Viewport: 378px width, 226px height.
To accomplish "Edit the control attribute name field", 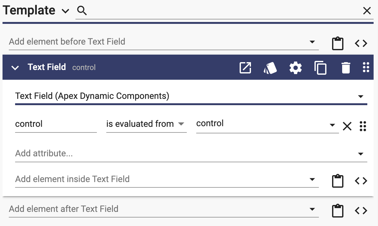I will [56, 124].
